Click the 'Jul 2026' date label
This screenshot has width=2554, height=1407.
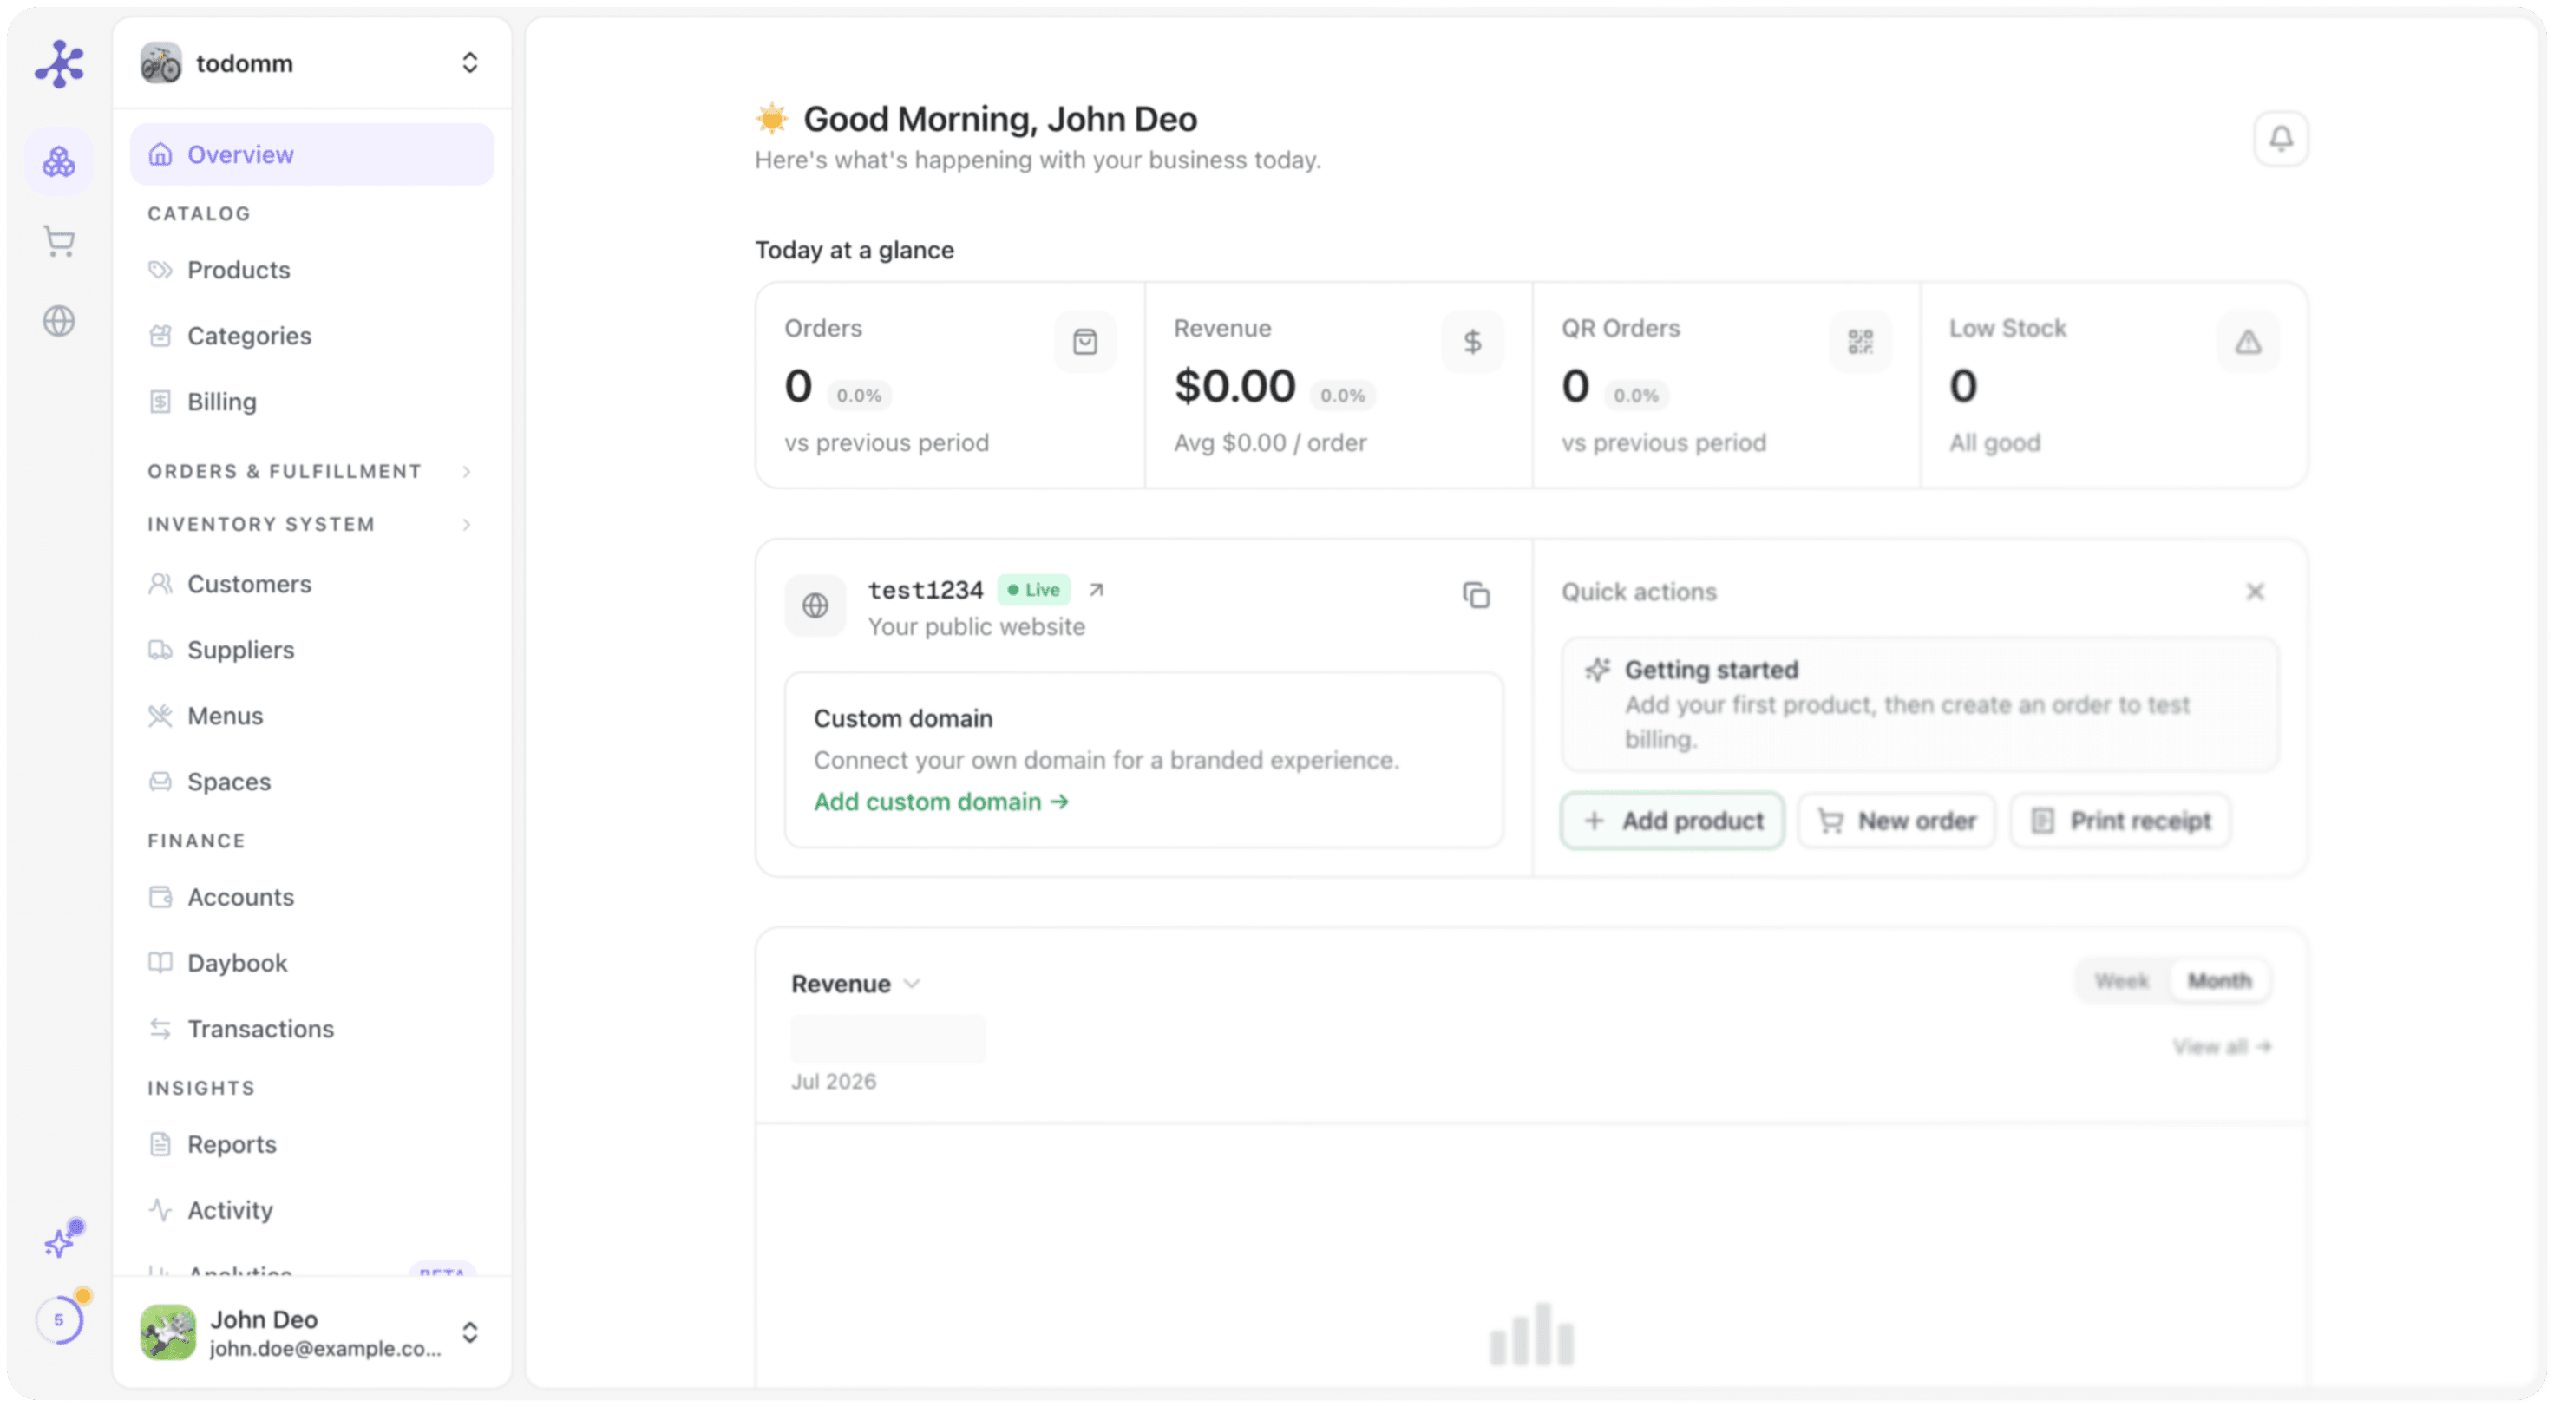tap(833, 1082)
